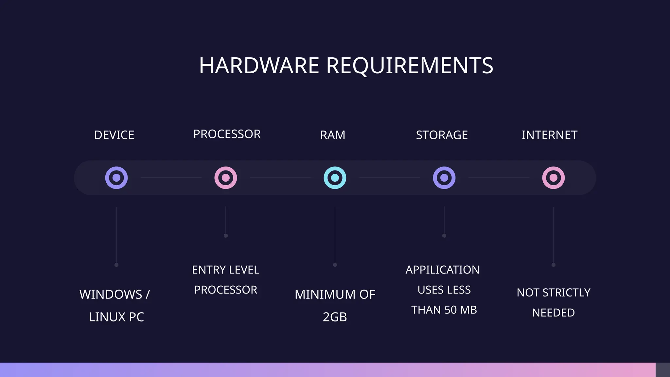The width and height of the screenshot is (670, 377).
Task: Click the gray end segment of bottom bar
Action: 663,370
